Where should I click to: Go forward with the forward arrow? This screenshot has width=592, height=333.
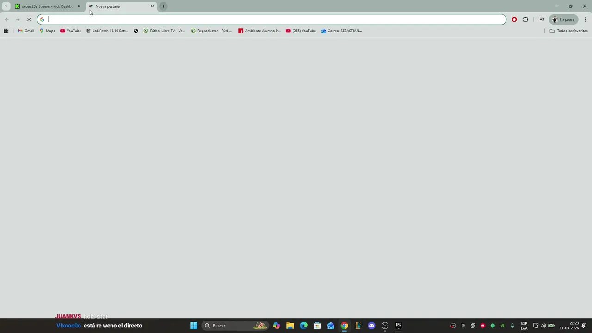18,19
